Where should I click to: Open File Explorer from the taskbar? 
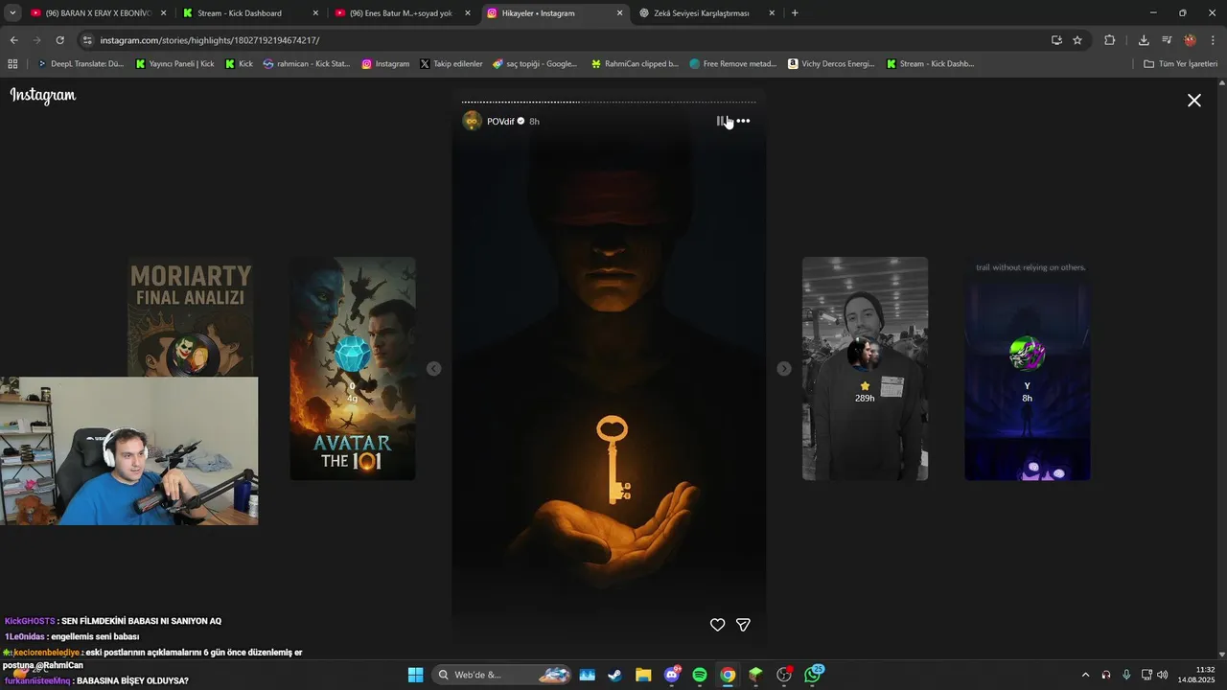click(643, 675)
